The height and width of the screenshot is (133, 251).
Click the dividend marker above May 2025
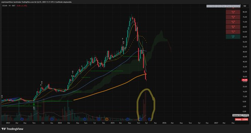(128, 119)
